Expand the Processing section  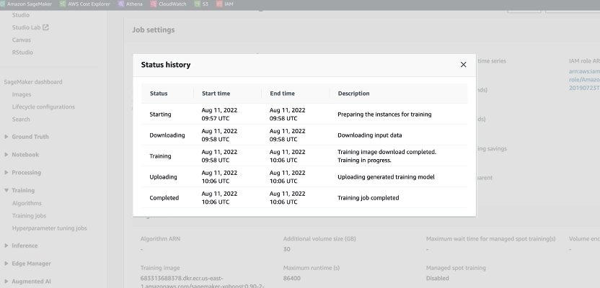[6, 172]
